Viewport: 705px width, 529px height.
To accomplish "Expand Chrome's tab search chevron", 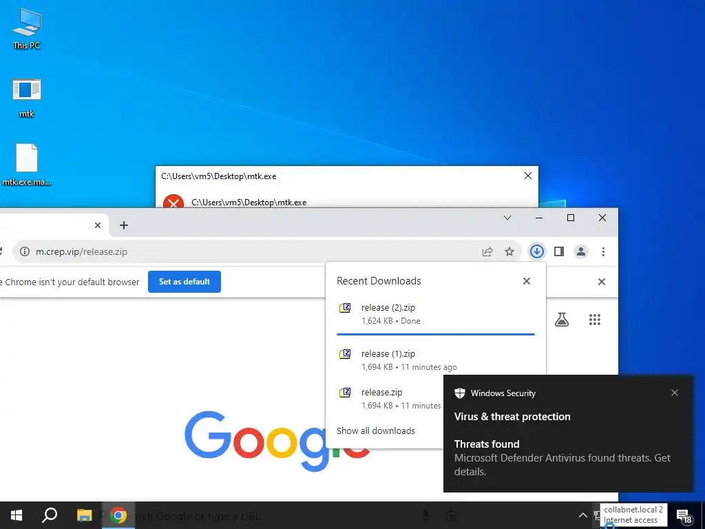I will (x=507, y=218).
